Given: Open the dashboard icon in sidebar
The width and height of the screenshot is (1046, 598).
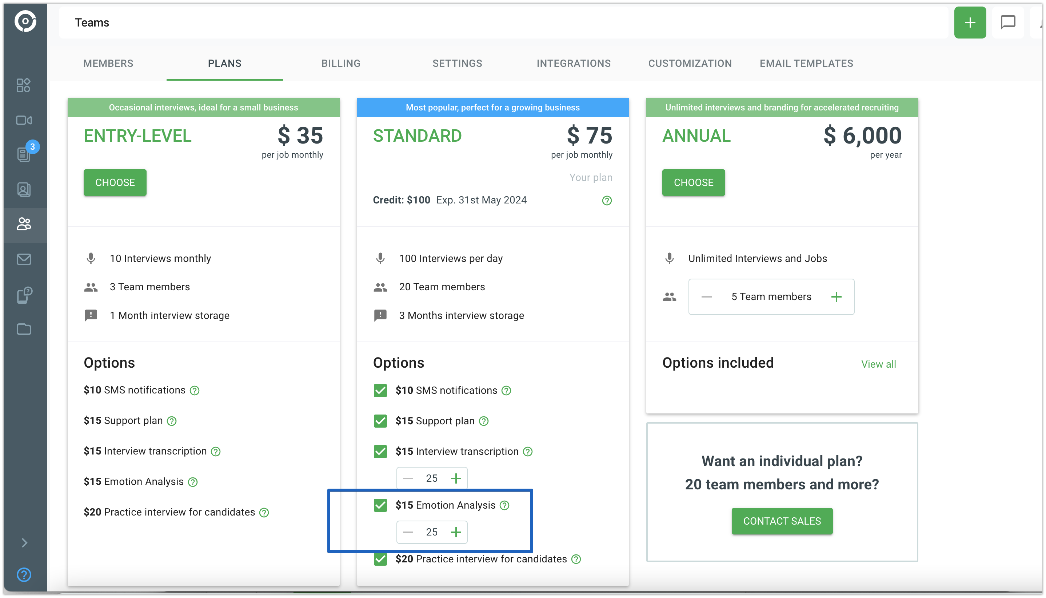Looking at the screenshot, I should pos(23,85).
